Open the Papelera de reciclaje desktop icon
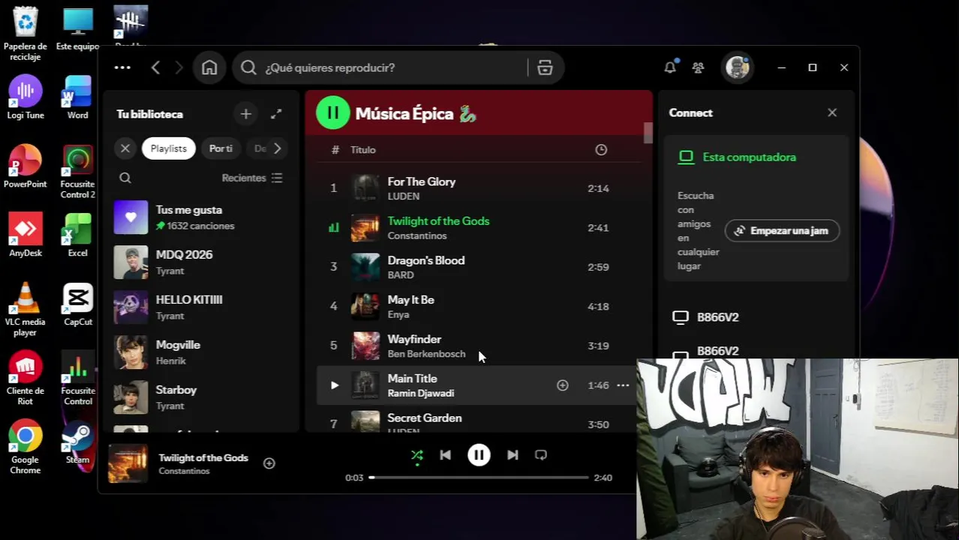This screenshot has width=959, height=540. pyautogui.click(x=26, y=34)
